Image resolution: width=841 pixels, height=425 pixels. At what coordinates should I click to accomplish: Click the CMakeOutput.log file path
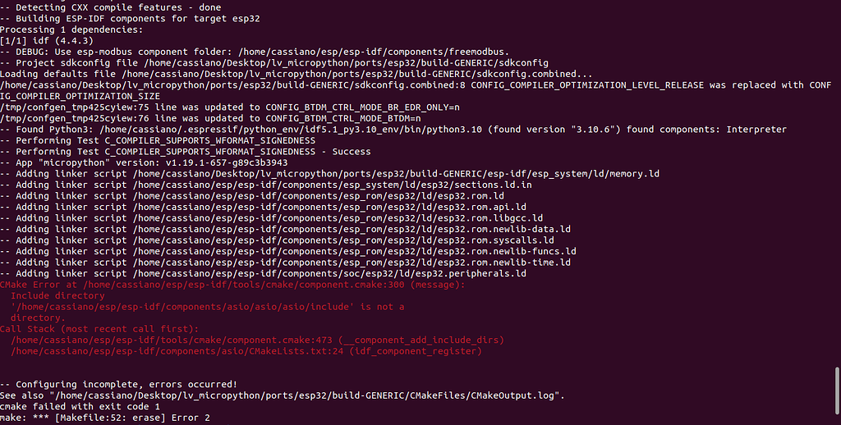click(x=306, y=395)
